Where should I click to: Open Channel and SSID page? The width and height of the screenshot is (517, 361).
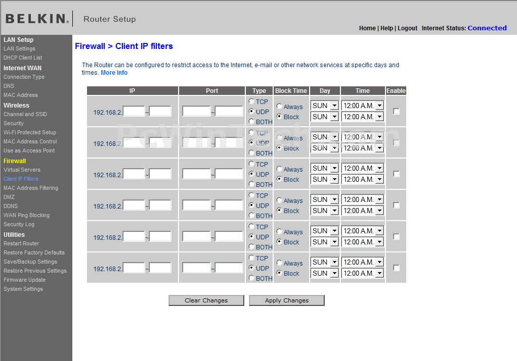click(x=25, y=114)
